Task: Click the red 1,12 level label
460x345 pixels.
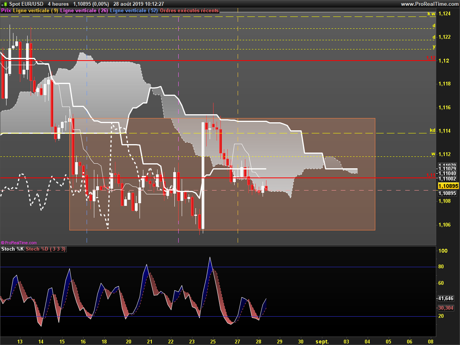Action: click(431, 58)
